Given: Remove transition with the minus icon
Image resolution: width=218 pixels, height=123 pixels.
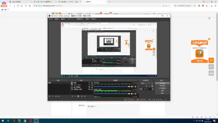Looking at the screenshot, I should tap(149, 86).
